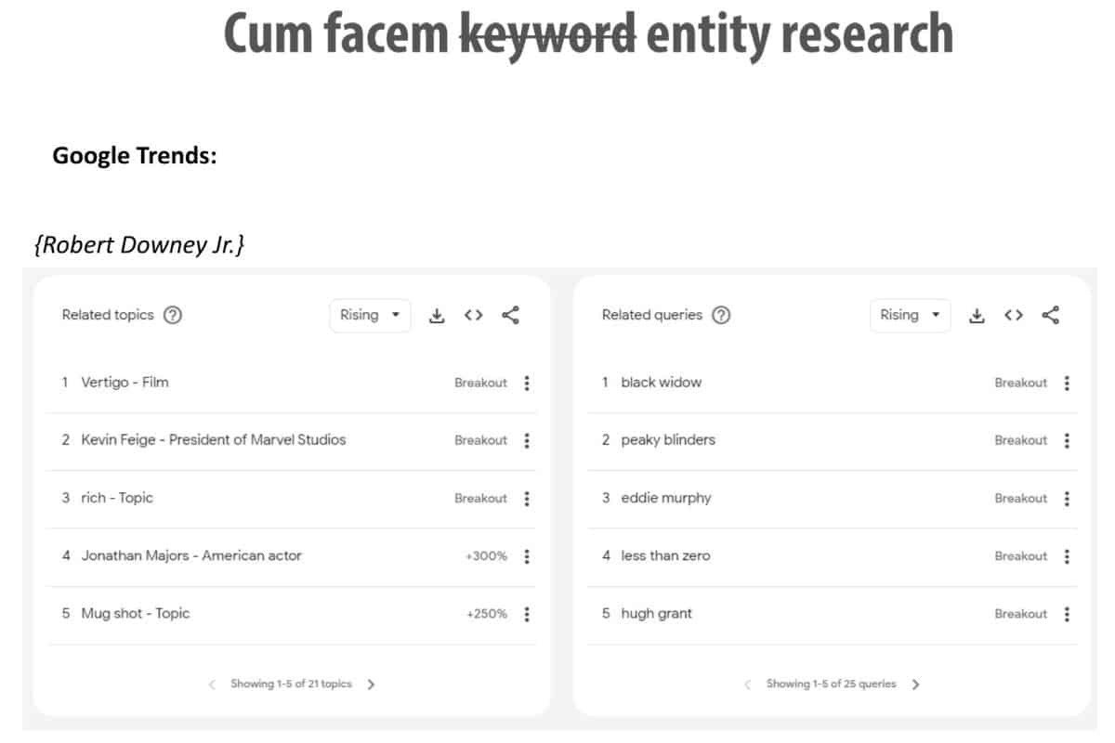Image resolution: width=1115 pixels, height=743 pixels.
Task: Open three-dot menu for hugh grant
Action: 1067,614
